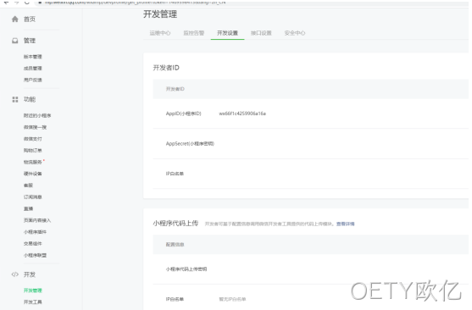Click the 开发者ID section heading

pyautogui.click(x=166, y=68)
